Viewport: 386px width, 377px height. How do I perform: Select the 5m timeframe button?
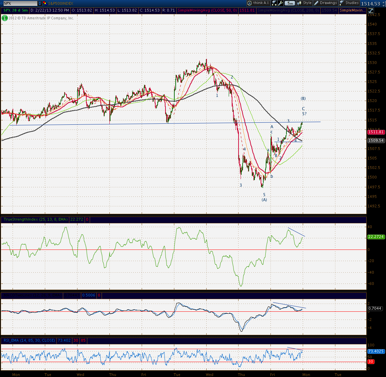pos(290,3)
